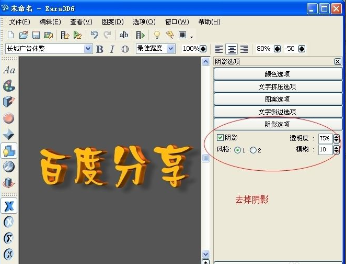Image resolution: width=346 pixels, height=264 pixels.
Task: Click the Open file folder icon
Action: 23,35
